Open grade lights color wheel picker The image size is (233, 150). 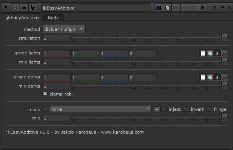210,53
